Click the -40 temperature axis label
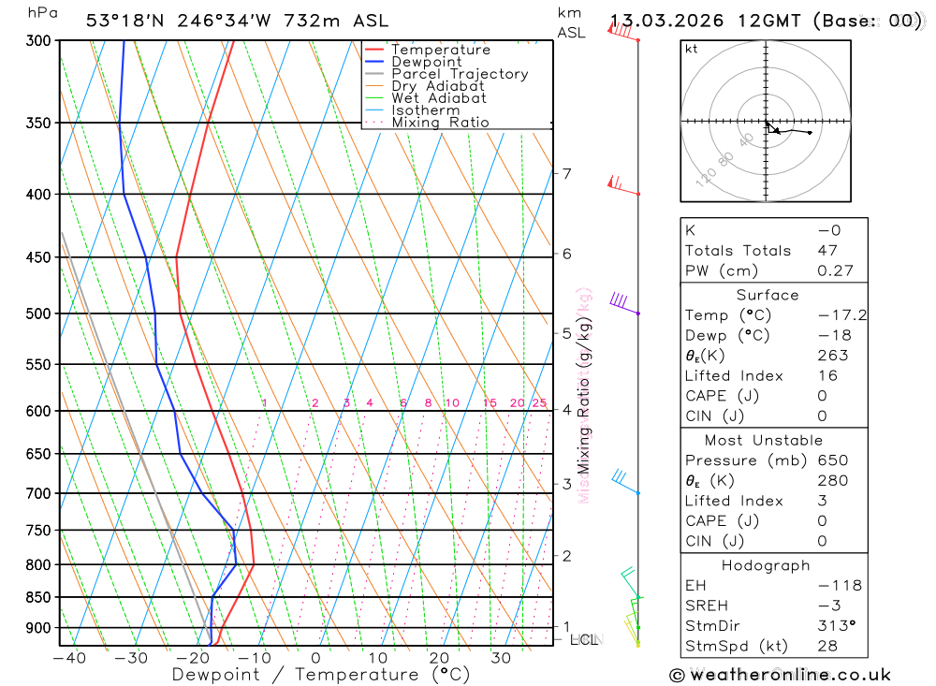The height and width of the screenshot is (686, 936). click(70, 658)
